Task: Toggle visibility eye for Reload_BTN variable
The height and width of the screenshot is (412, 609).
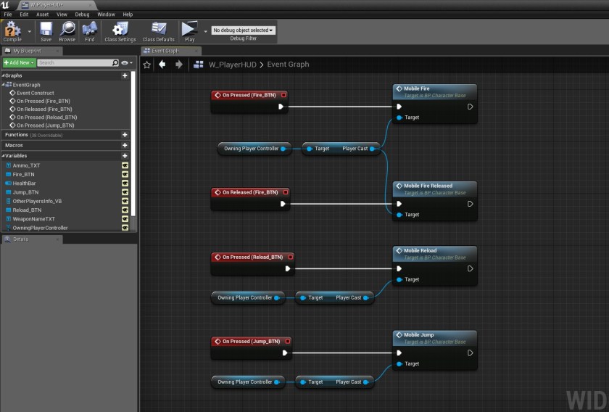Action: click(125, 210)
